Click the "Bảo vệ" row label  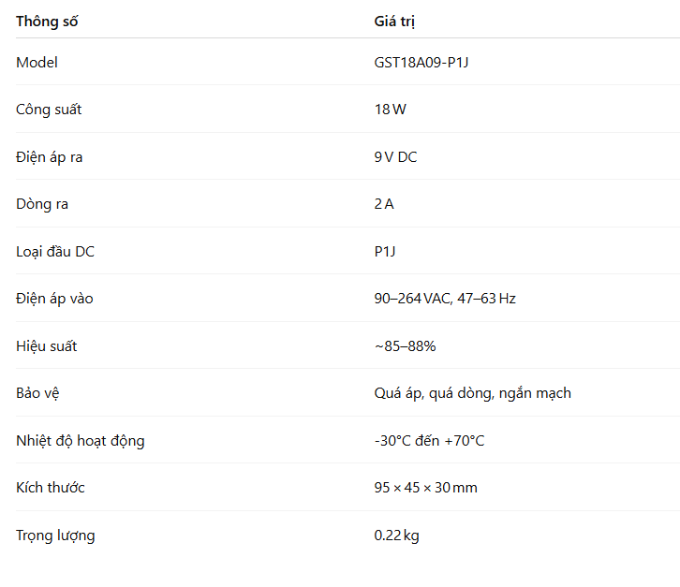[37, 393]
